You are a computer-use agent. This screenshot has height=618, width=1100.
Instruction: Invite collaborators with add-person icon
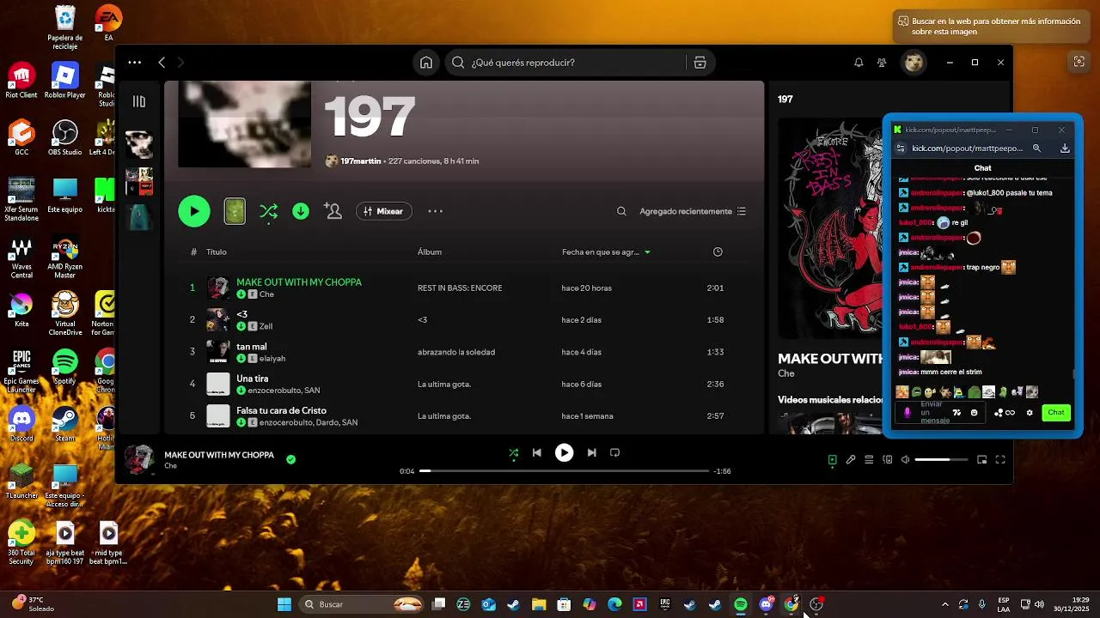(333, 211)
